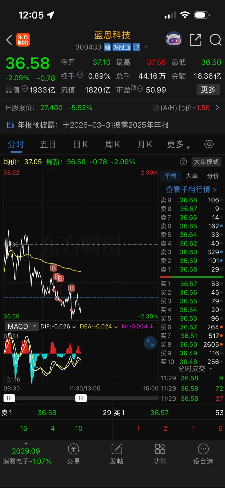Switch to 周K chart tab
Image resolution: width=225 pixels, height=488 pixels.
[x=112, y=144]
